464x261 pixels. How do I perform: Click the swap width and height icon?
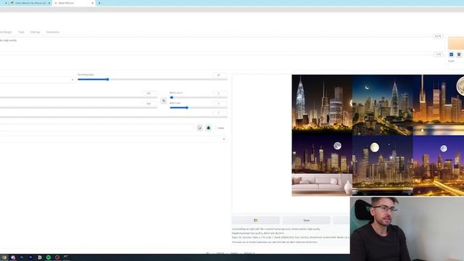[x=164, y=101]
